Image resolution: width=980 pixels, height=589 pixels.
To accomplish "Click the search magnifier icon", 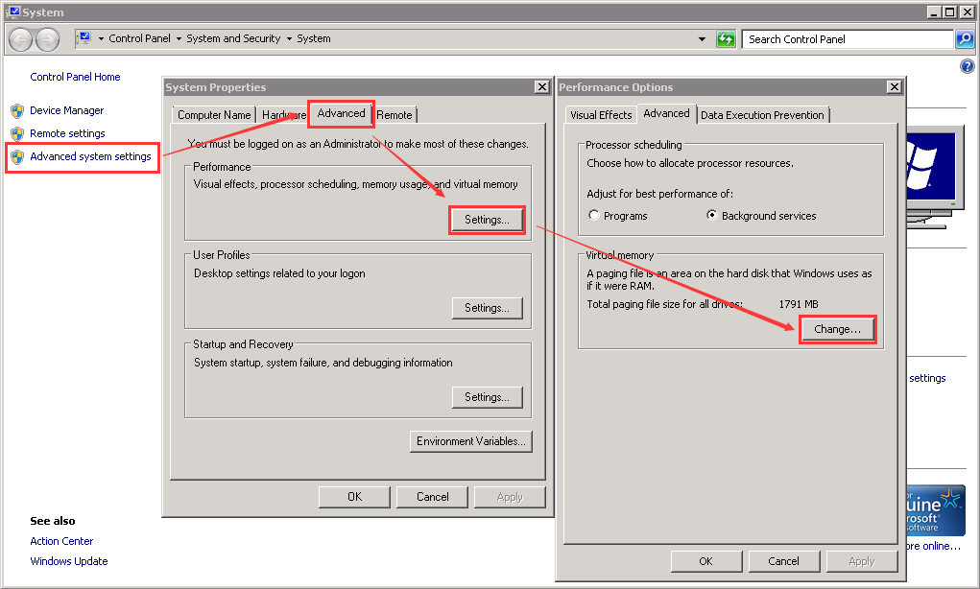I will [965, 39].
